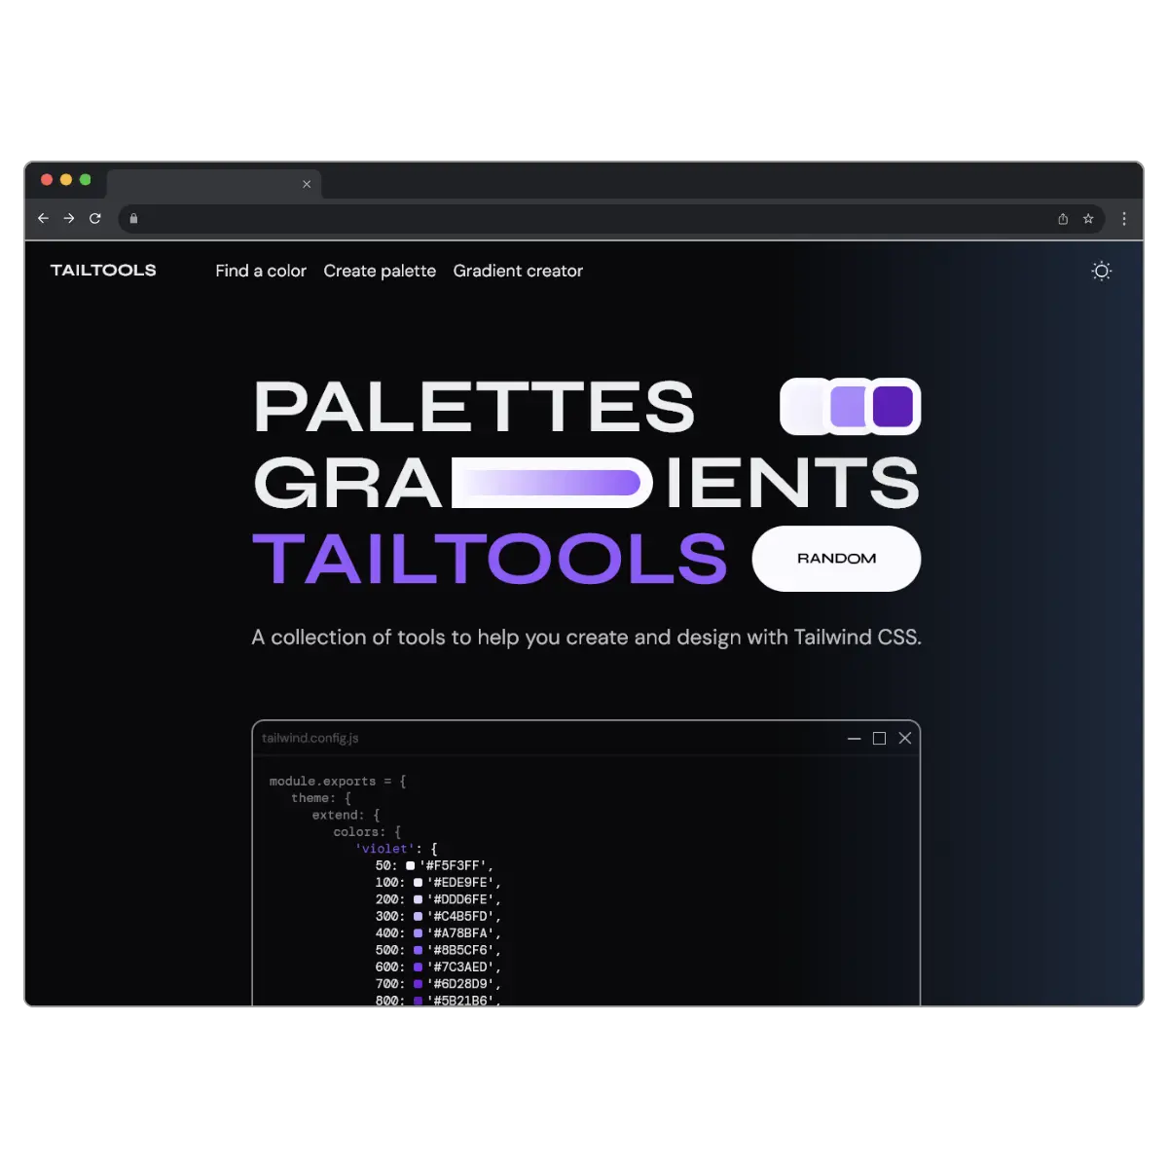This screenshot has width=1168, height=1168.
Task: Maximize the tailwind.config.js code window
Action: tap(880, 739)
